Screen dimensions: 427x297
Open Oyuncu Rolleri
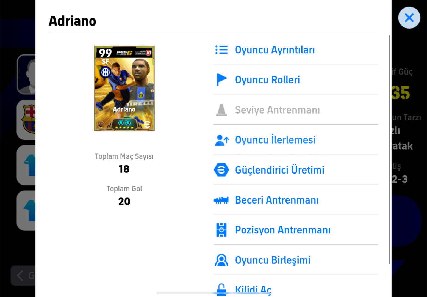296,80
